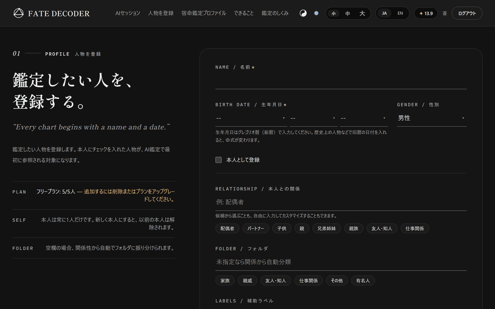Screen dimensions: 495x309
Task: Focus the folder field 未指定なら関係から自動分類
Action: 341,262
